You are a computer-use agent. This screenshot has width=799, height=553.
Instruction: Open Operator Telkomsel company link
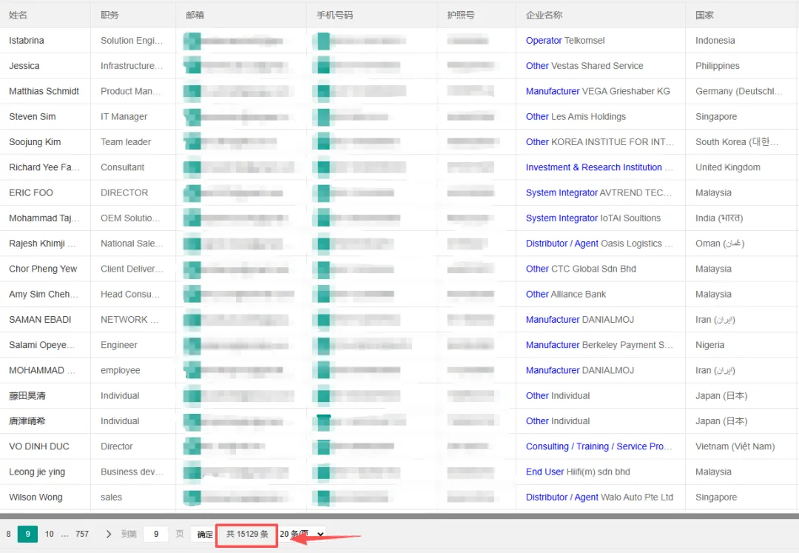pos(565,40)
